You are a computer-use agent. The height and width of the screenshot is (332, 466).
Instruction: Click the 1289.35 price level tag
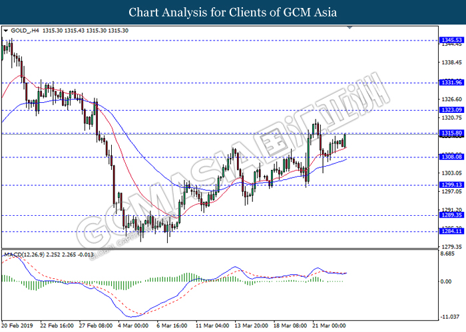[x=451, y=216]
